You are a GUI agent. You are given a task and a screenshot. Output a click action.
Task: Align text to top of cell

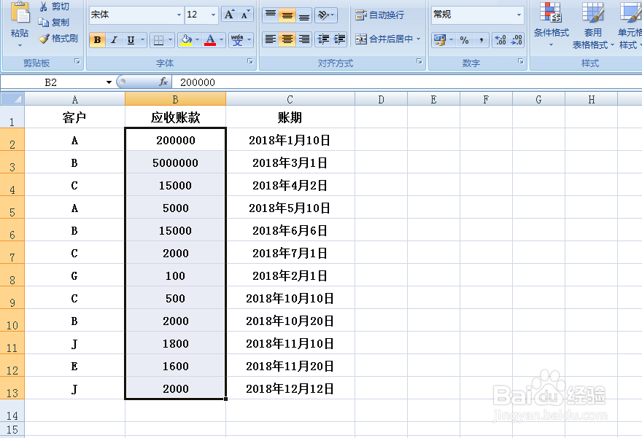pyautogui.click(x=271, y=15)
